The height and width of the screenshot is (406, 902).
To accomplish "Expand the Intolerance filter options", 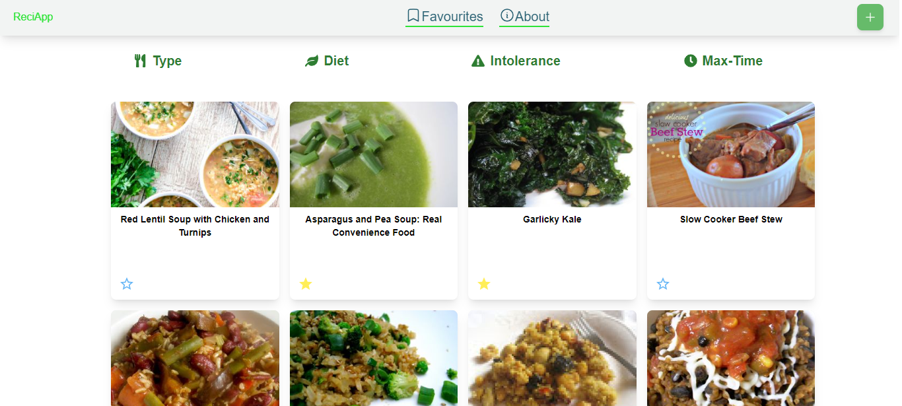I will [525, 61].
